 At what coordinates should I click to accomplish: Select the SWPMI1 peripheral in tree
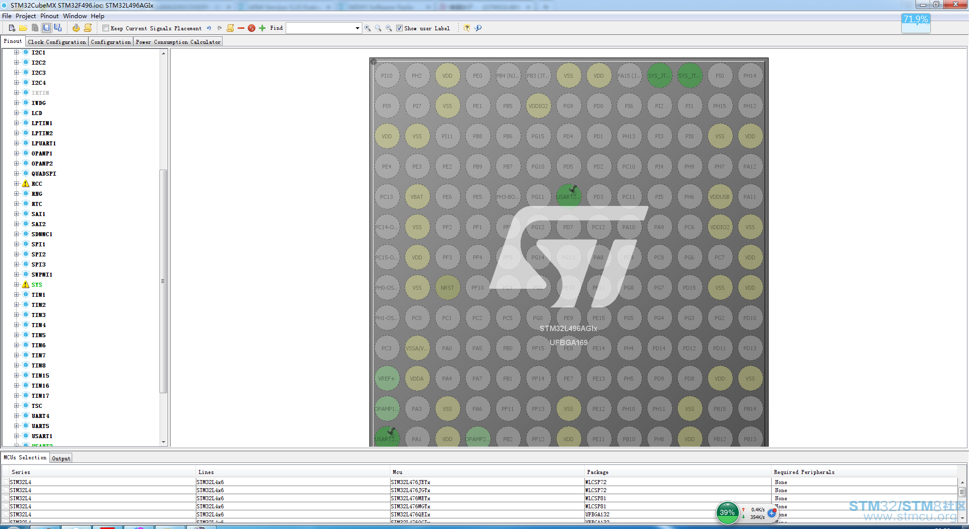pos(42,275)
